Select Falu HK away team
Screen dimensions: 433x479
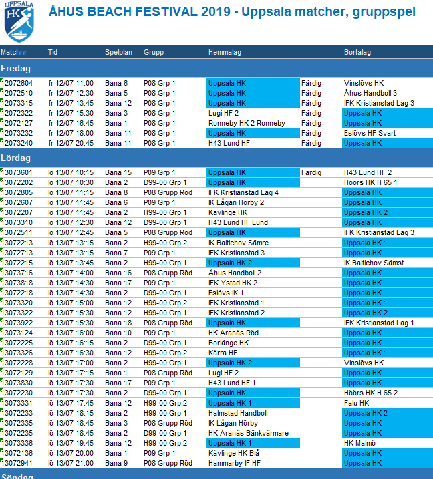pyautogui.click(x=356, y=404)
